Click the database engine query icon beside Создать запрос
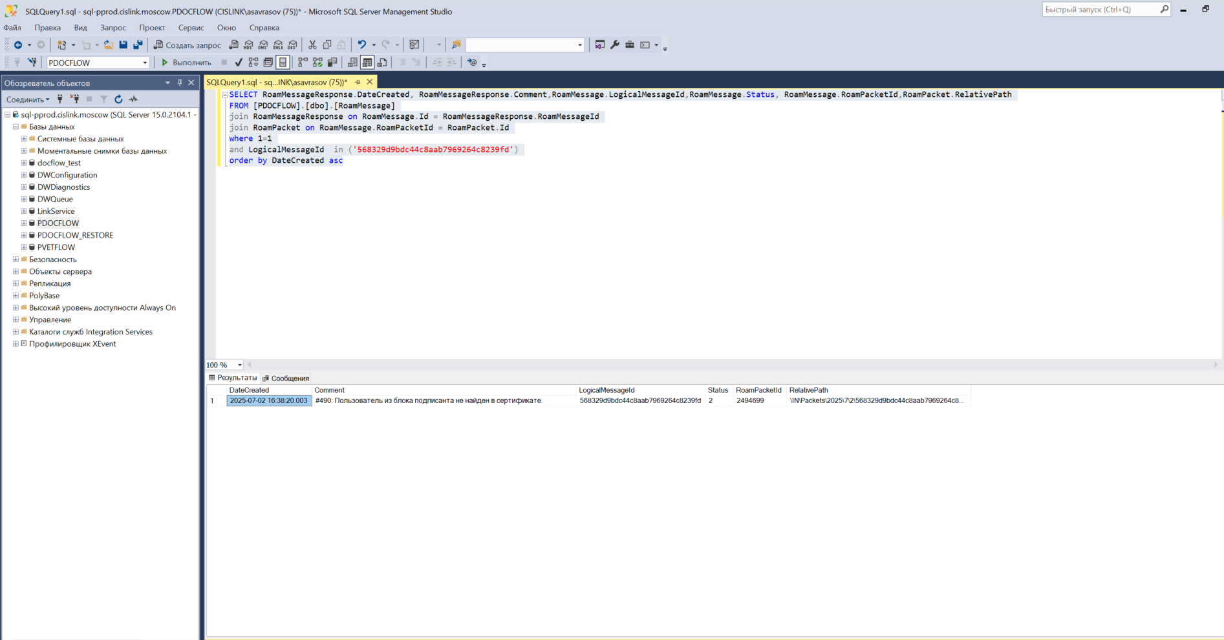 [233, 45]
